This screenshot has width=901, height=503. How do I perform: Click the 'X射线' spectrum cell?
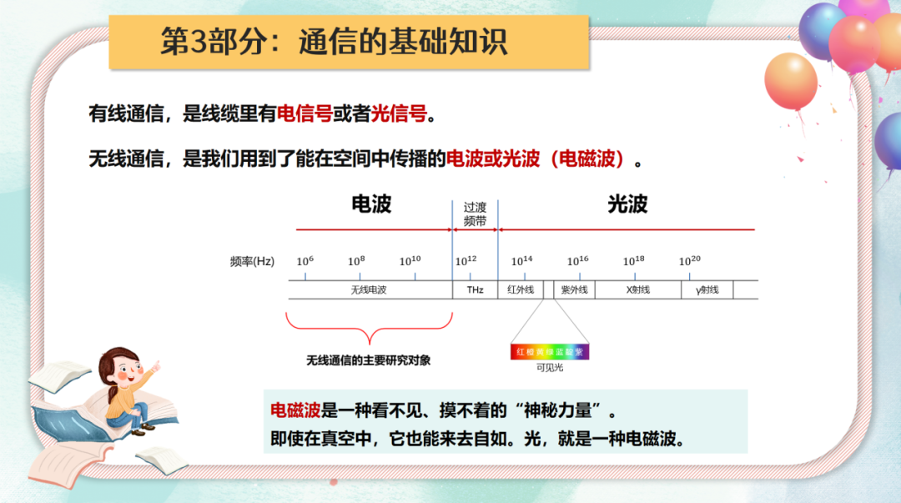[x=638, y=289]
